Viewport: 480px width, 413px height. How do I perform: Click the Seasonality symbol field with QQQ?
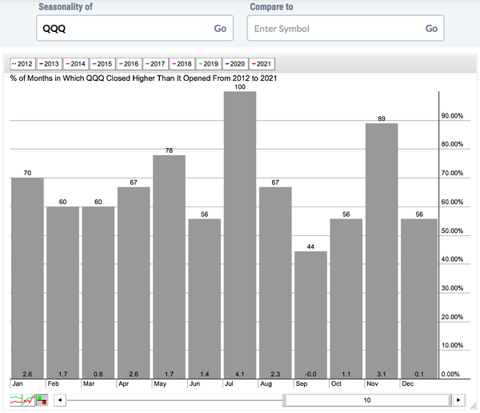click(120, 28)
